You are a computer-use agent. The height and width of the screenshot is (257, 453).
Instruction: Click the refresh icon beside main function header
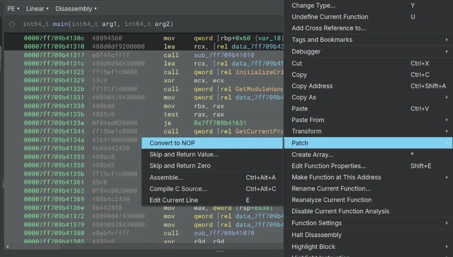click(x=12, y=24)
